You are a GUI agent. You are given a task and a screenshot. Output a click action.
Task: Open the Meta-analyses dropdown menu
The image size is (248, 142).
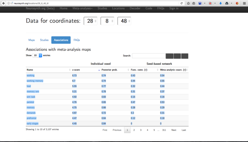point(83,8)
